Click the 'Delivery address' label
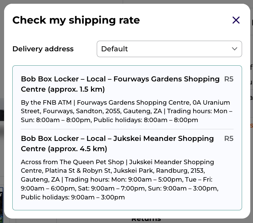 point(43,49)
